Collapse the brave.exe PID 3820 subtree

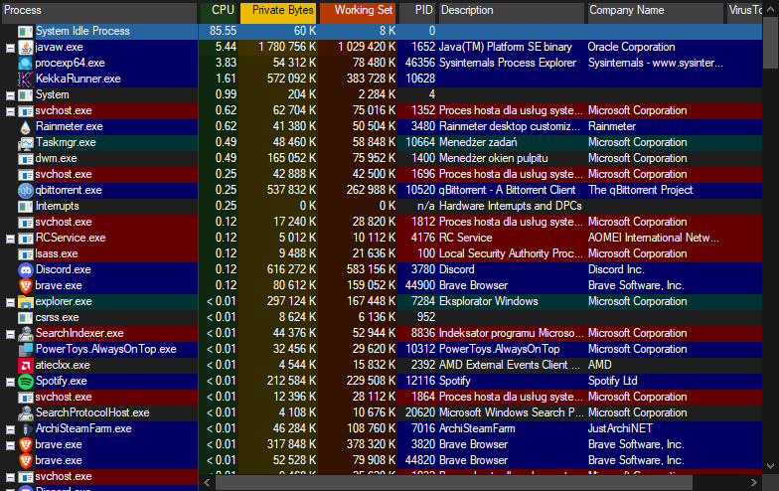click(x=10, y=445)
